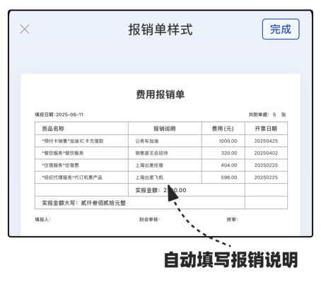Screen dimensions: 321x282
Task: Click the 报销单样式 title text
Action: pos(160,30)
